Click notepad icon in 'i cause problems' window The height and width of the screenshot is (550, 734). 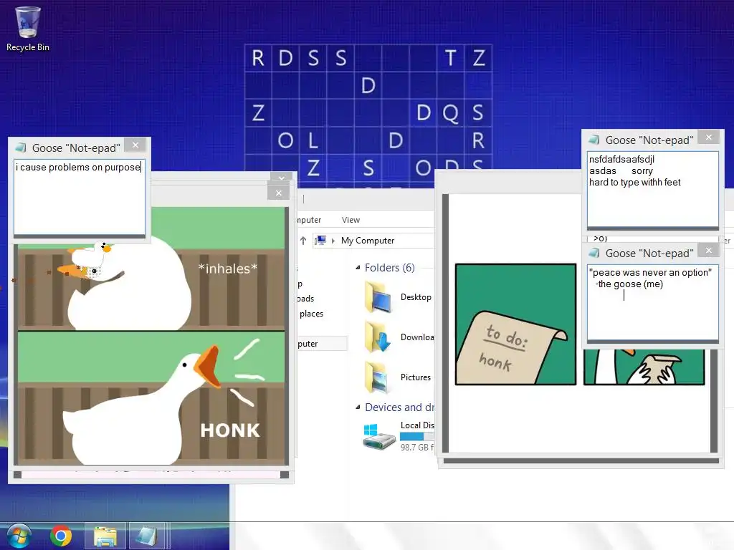pyautogui.click(x=21, y=148)
